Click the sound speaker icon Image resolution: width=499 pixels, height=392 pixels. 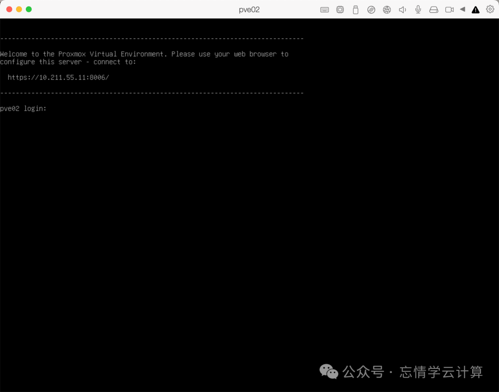[402, 10]
